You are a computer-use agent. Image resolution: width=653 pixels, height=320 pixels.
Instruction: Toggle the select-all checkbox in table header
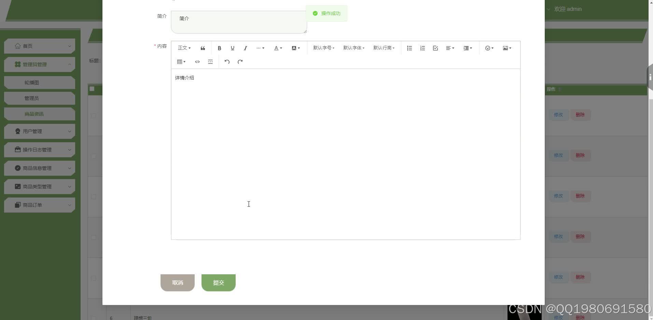click(x=92, y=89)
